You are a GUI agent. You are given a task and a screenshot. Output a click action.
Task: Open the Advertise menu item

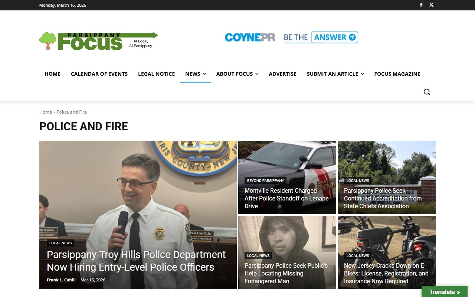(x=282, y=74)
